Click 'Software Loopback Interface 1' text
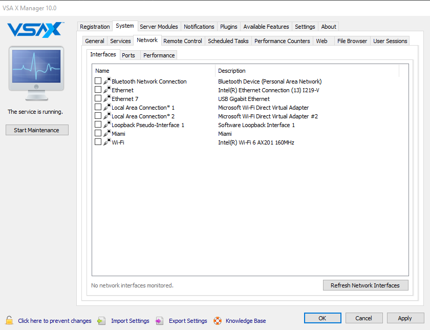This screenshot has width=430, height=330. pos(256,125)
